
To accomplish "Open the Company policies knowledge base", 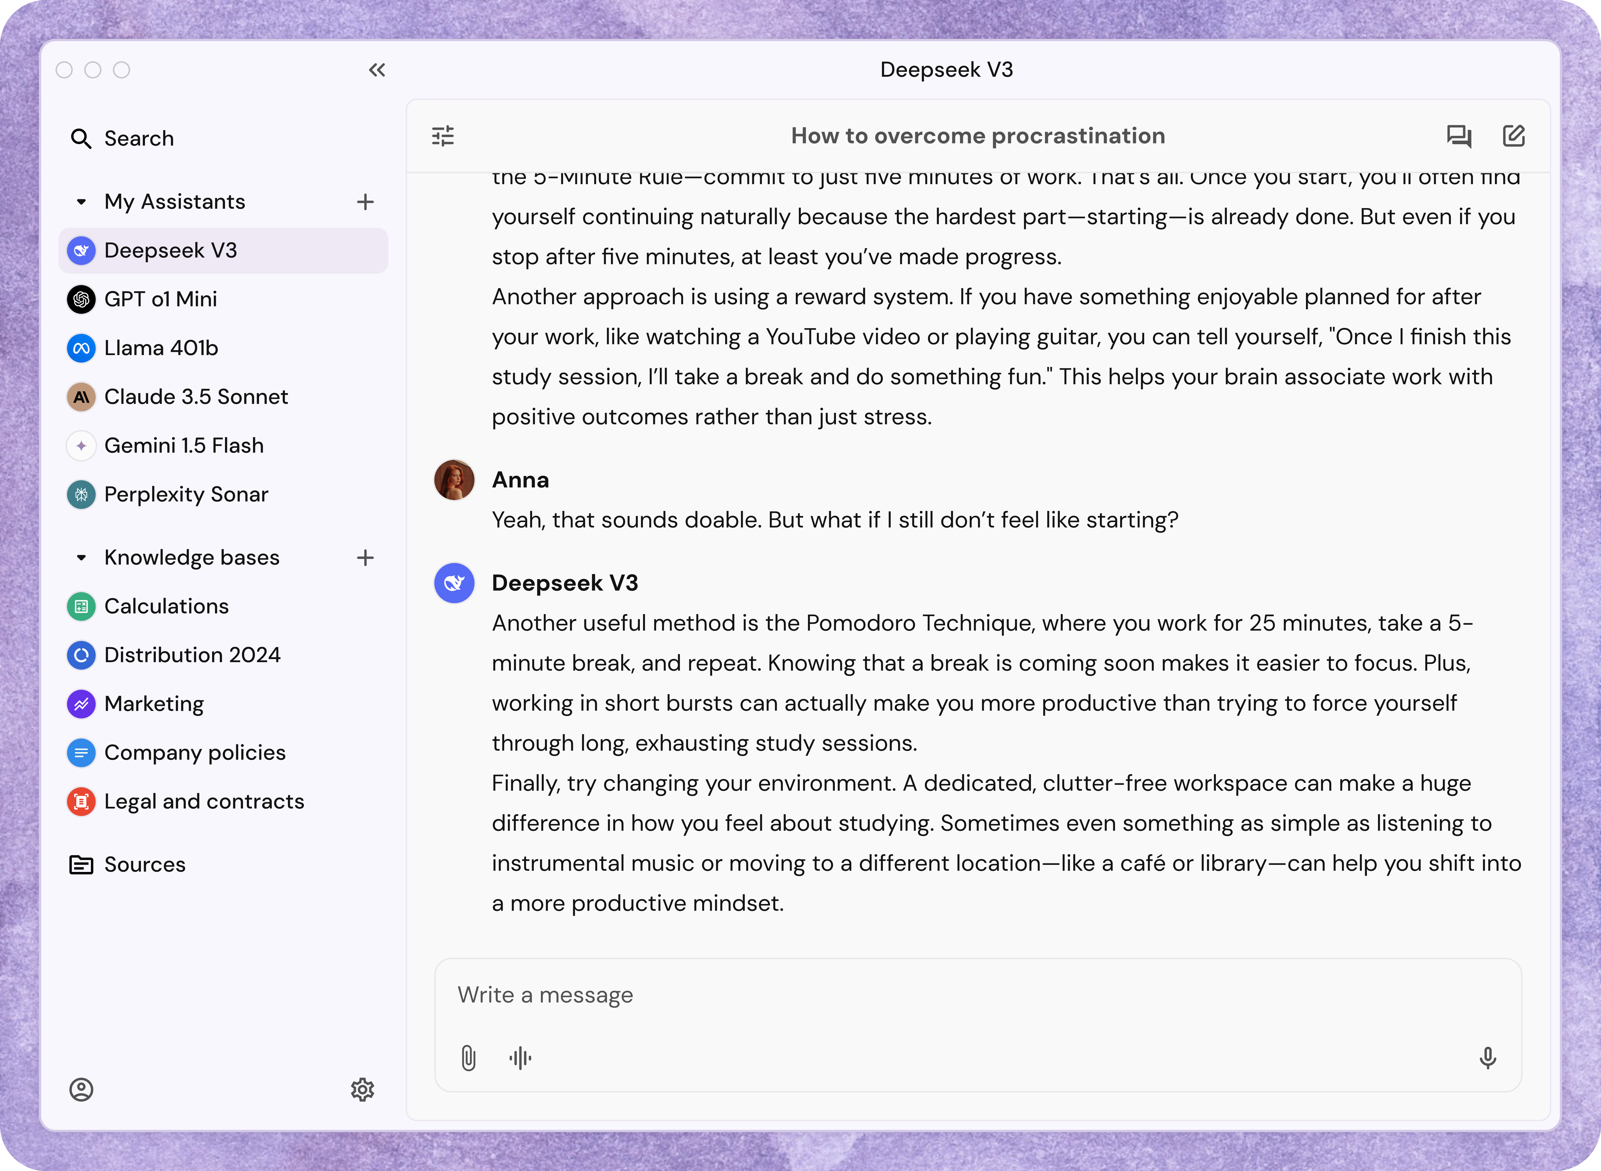I will [223, 753].
